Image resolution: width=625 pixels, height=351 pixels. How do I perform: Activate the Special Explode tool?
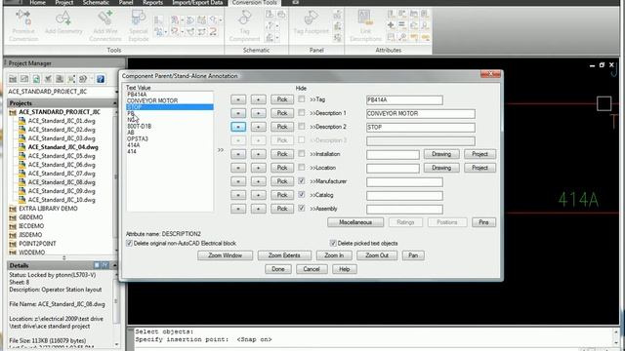point(139,25)
